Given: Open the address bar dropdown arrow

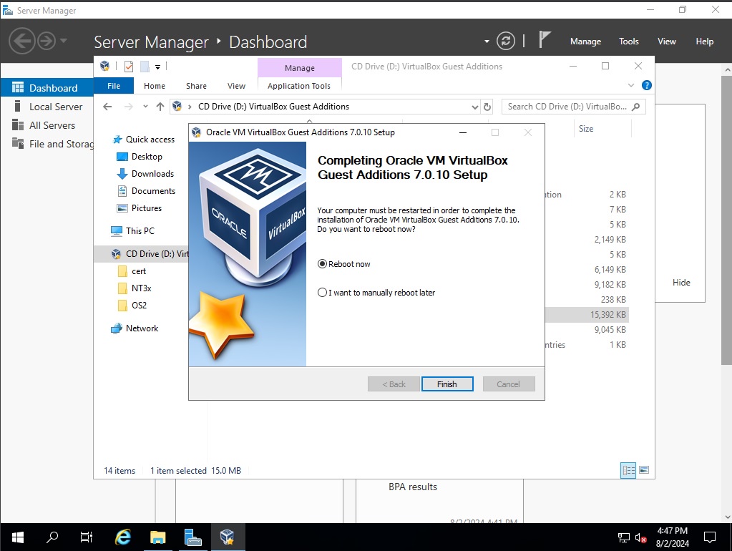Looking at the screenshot, I should pos(475,106).
